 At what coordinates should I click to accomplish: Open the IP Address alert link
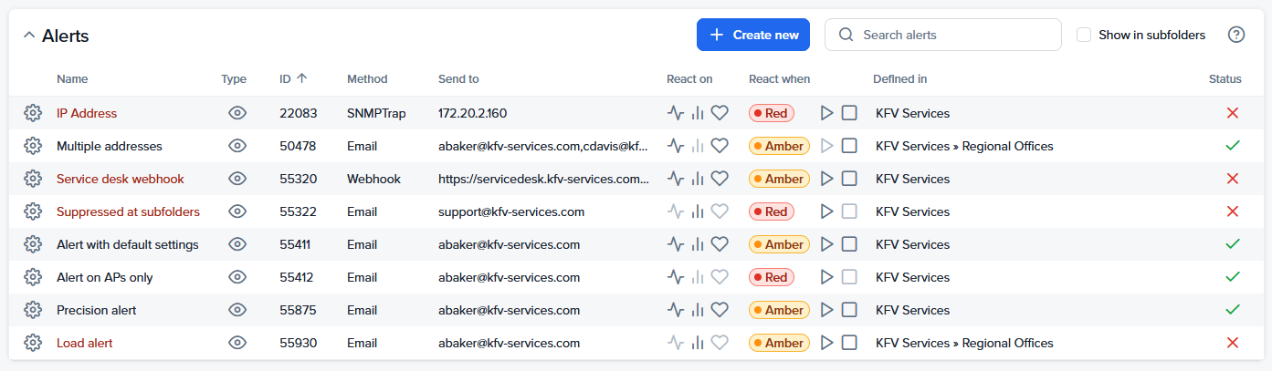click(x=87, y=113)
